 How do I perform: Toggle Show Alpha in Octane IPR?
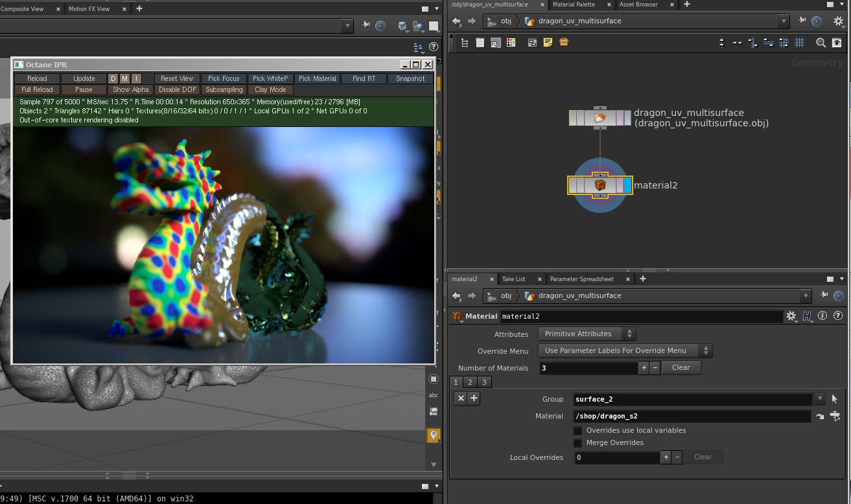[x=131, y=89]
